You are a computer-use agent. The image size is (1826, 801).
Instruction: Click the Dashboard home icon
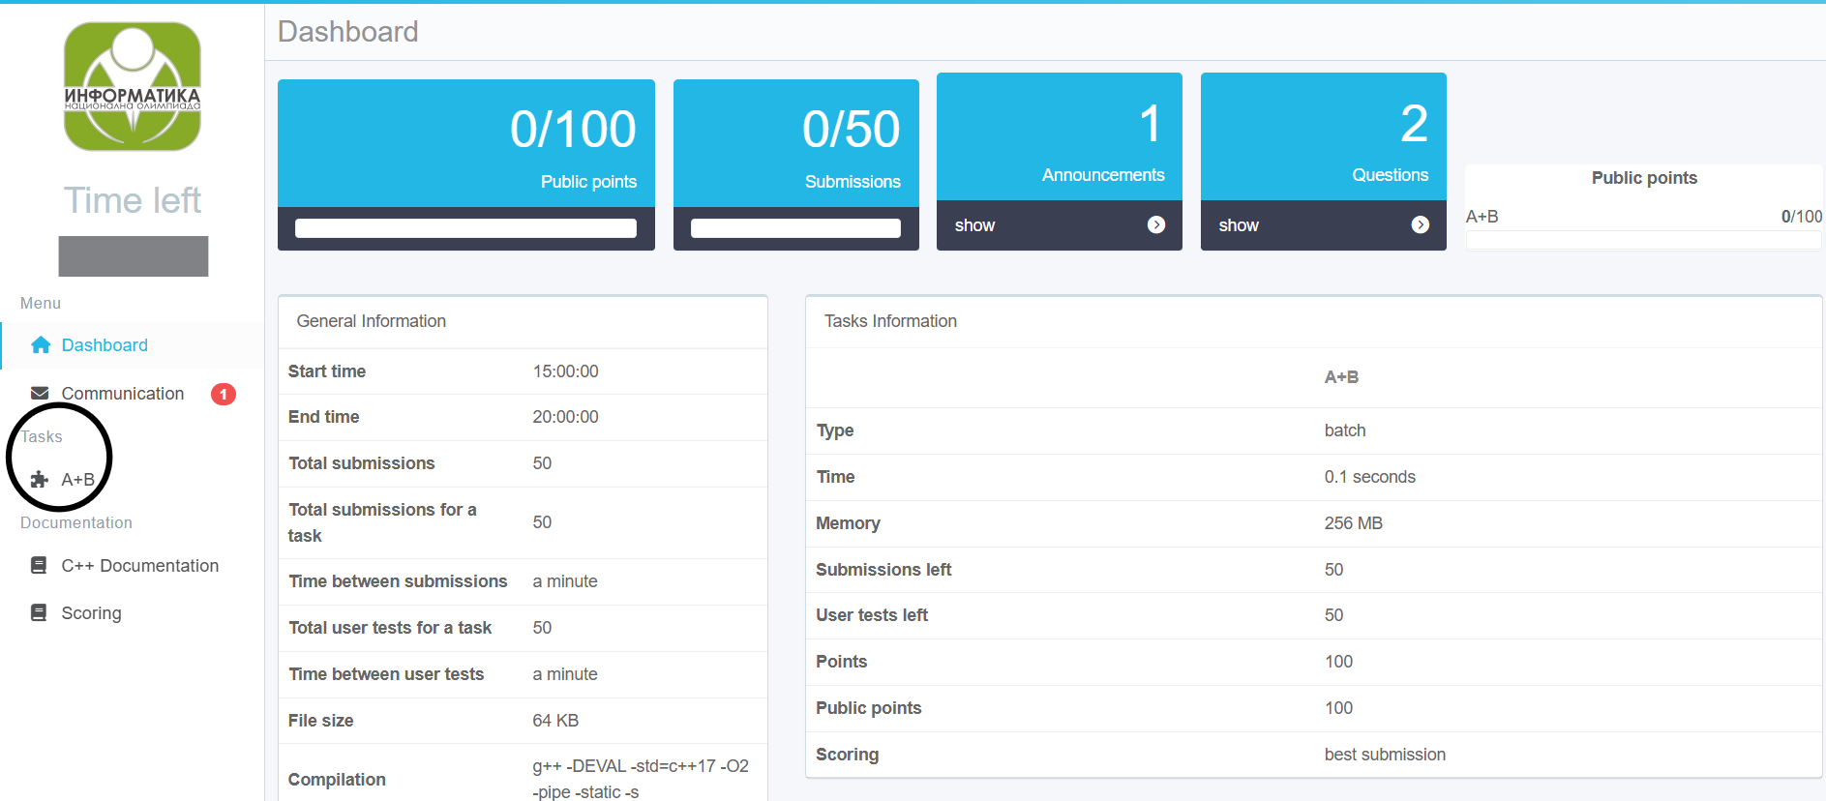coord(41,345)
